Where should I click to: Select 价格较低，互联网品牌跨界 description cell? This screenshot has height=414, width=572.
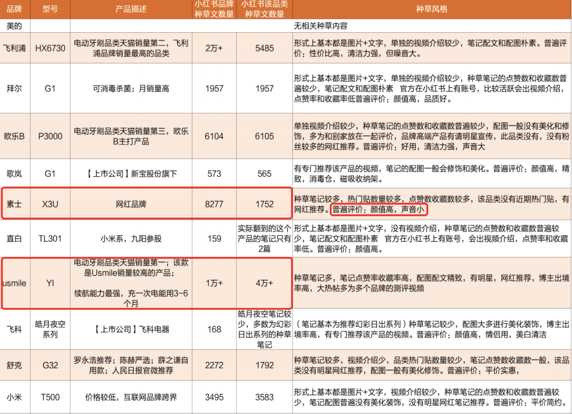point(132,397)
